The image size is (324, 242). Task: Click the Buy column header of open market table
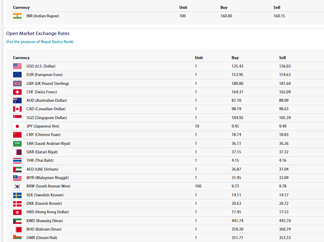pos(235,58)
